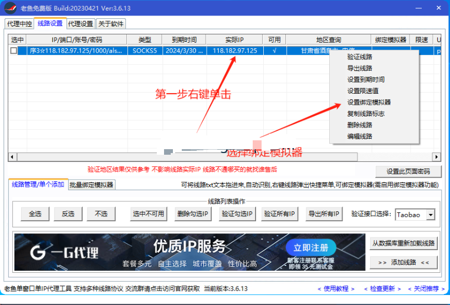Switch to the 代理中控 tab
The width and height of the screenshot is (450, 305).
pos(19,23)
